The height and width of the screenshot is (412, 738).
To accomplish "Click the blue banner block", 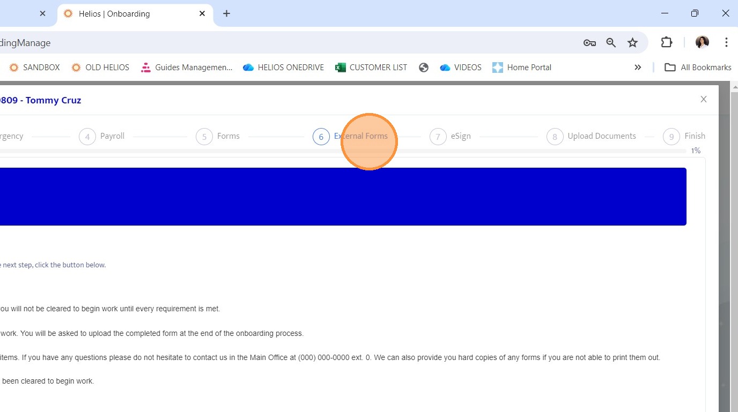I will tap(343, 197).
